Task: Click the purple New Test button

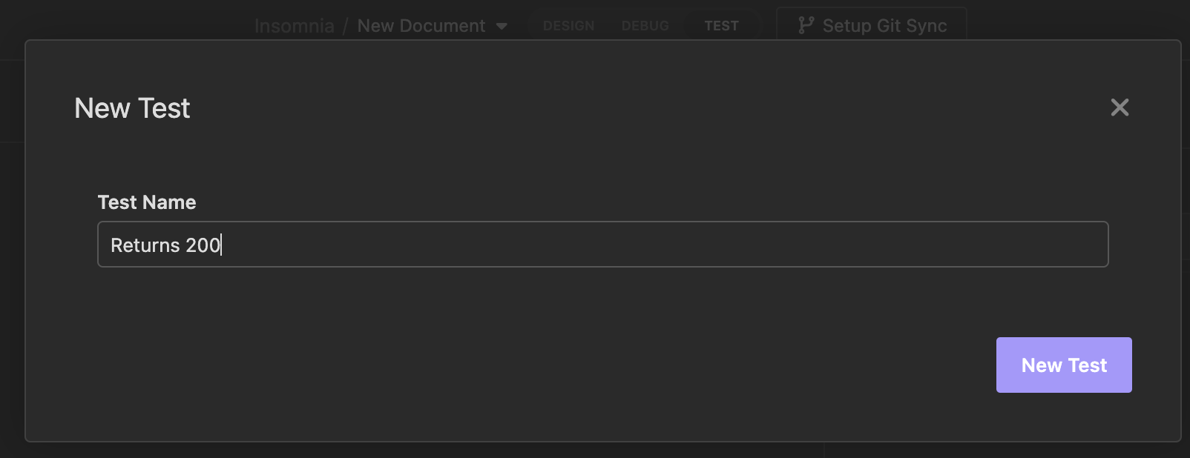Action: [x=1063, y=365]
